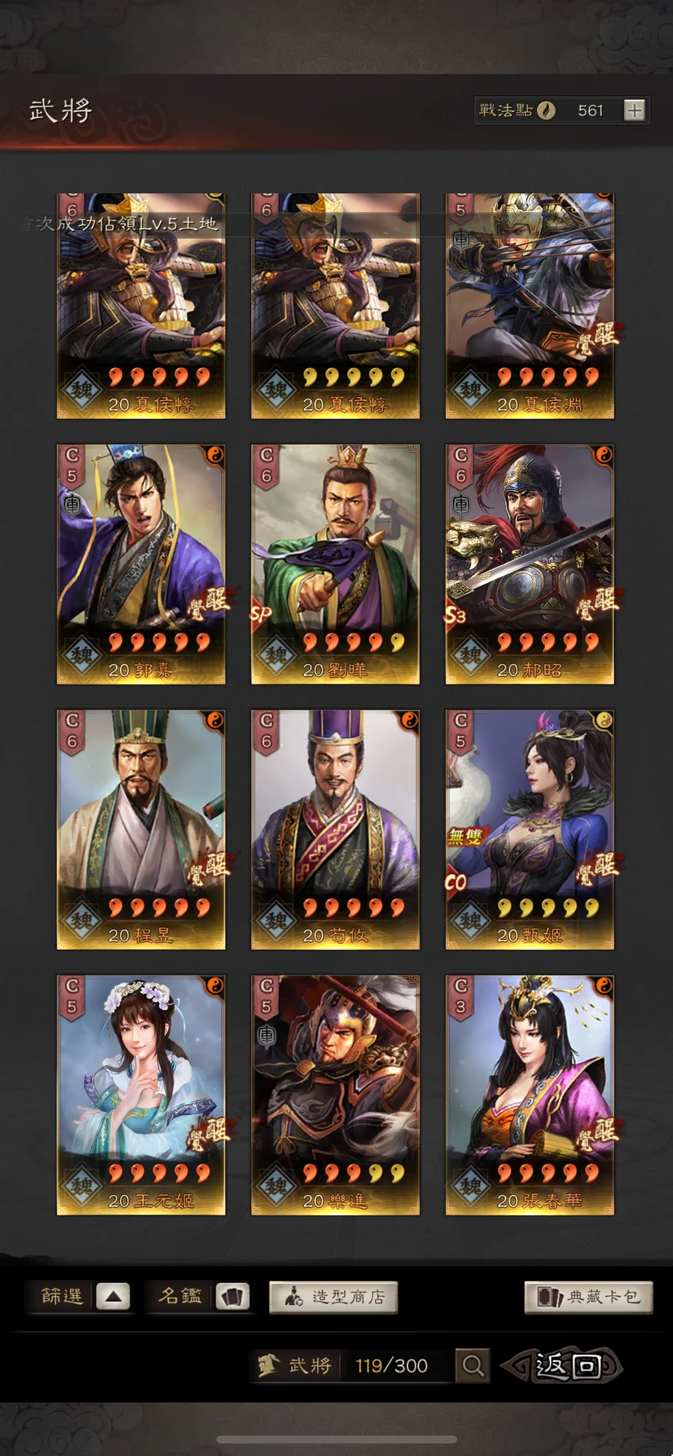Open the 樂進 general card
This screenshot has height=1456, width=673.
click(x=335, y=1096)
